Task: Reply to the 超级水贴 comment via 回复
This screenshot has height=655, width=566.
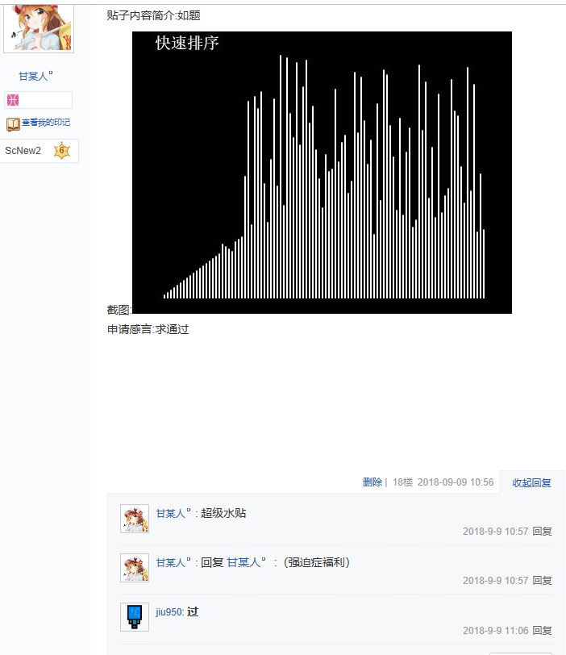Action: pyautogui.click(x=542, y=531)
